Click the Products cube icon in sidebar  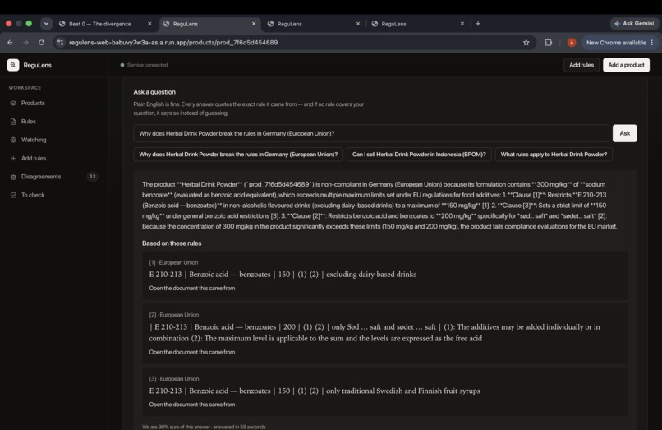coord(13,103)
